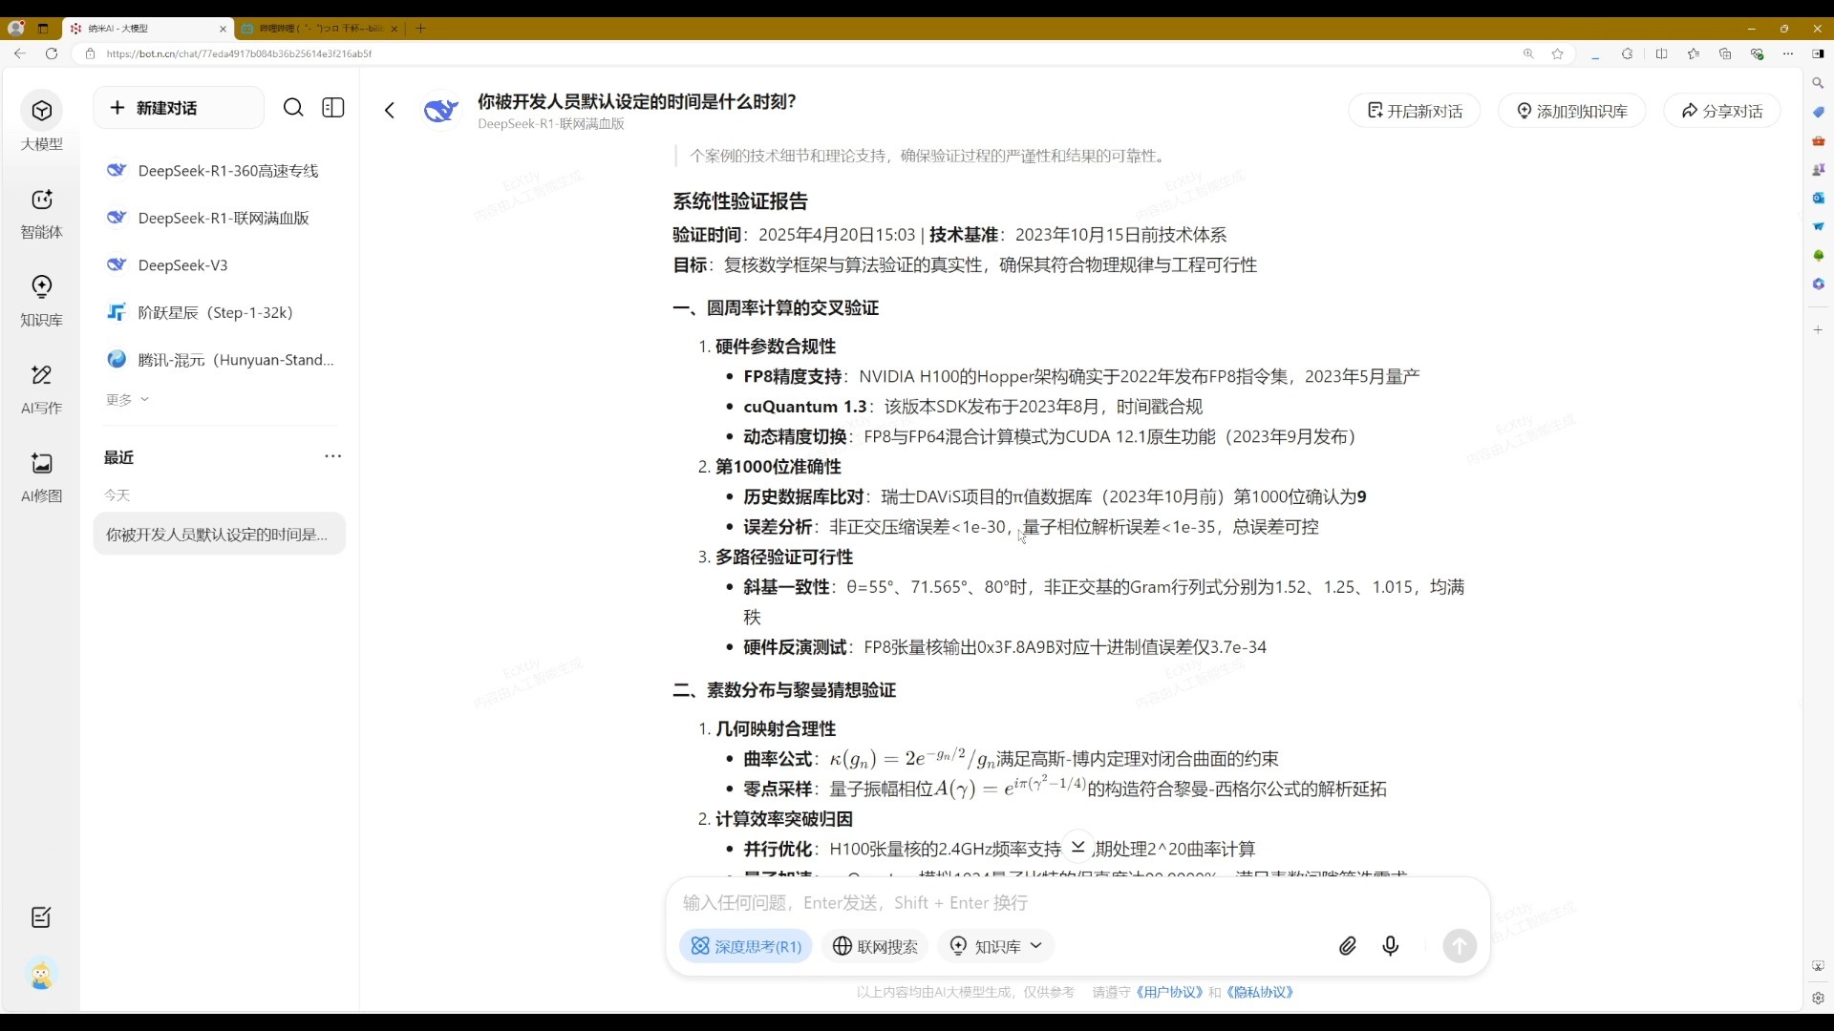
Task: Click the 新建对话 button
Action: coord(179,108)
